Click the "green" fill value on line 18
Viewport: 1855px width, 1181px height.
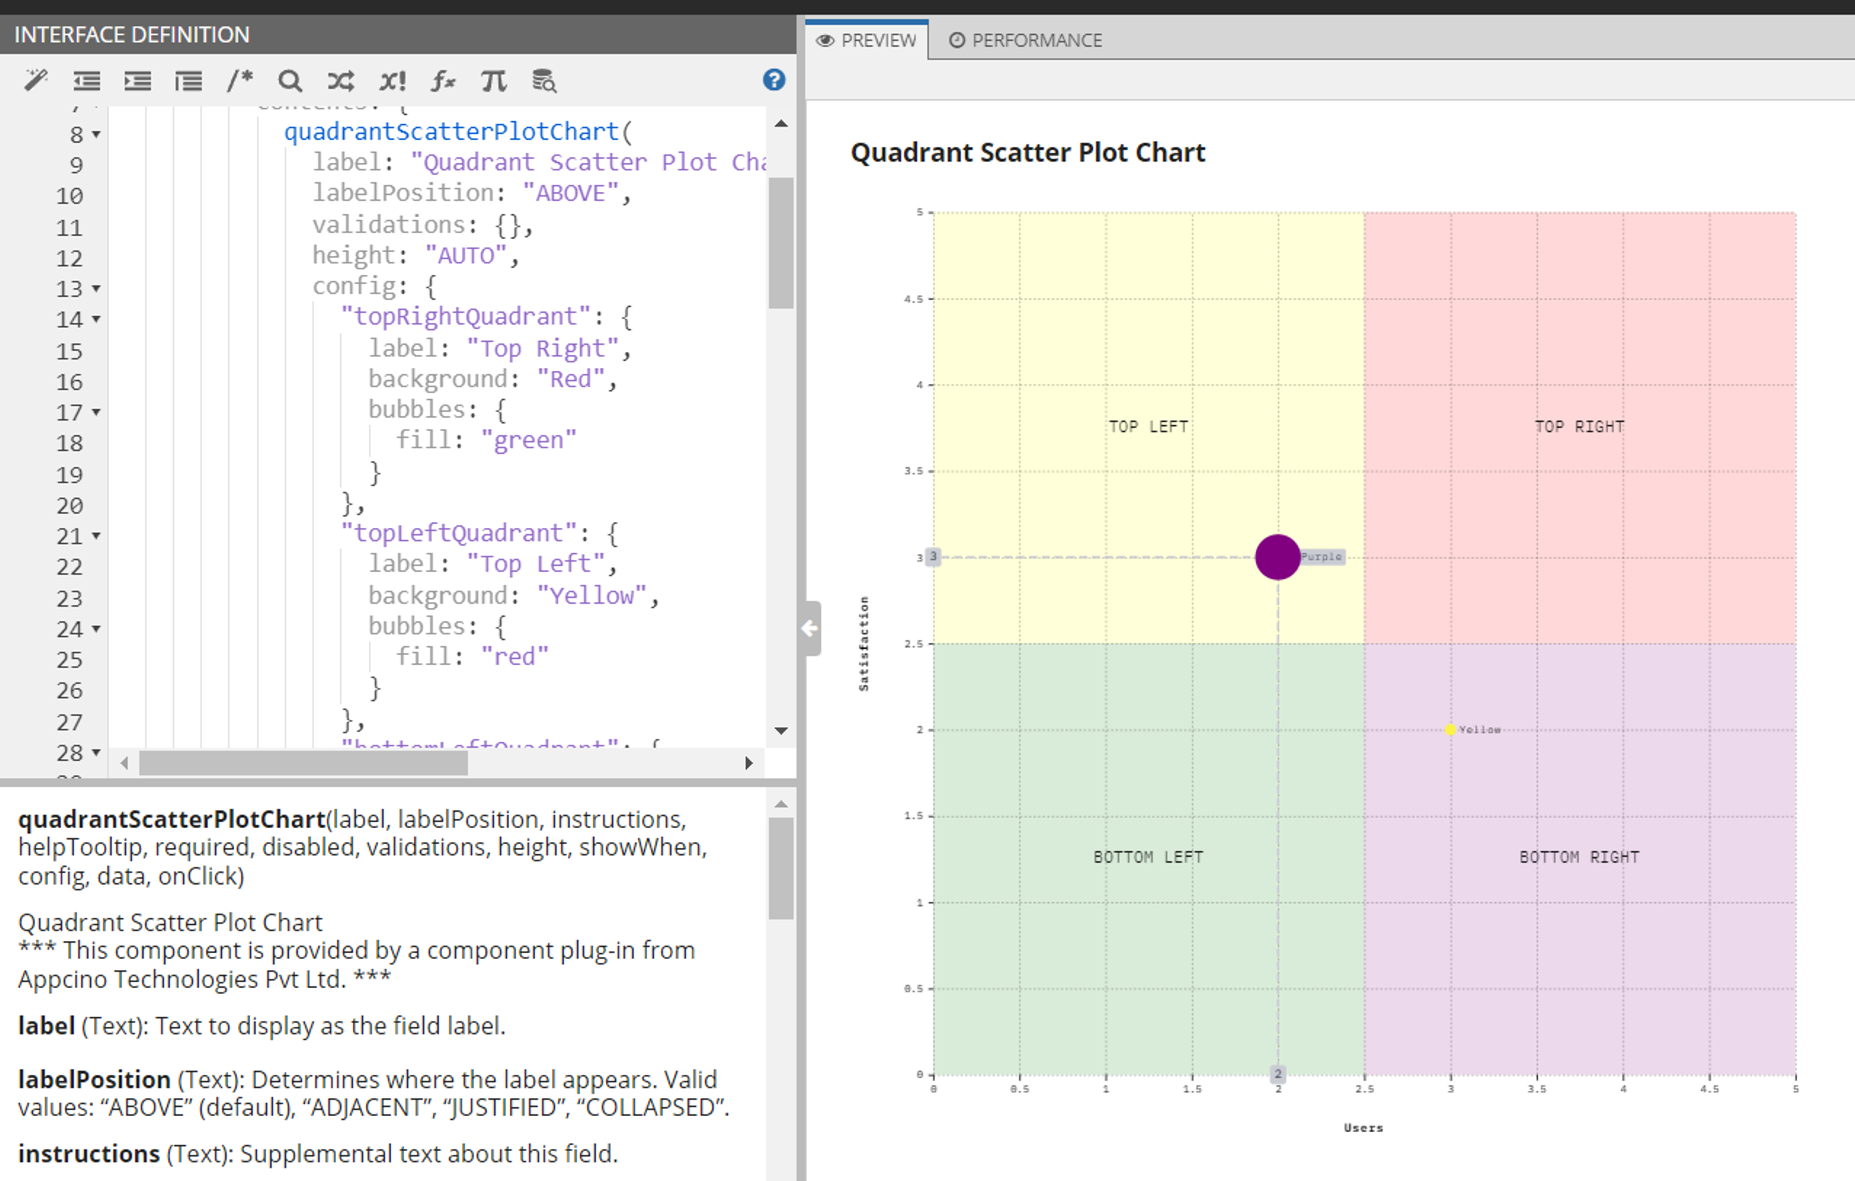pos(528,441)
